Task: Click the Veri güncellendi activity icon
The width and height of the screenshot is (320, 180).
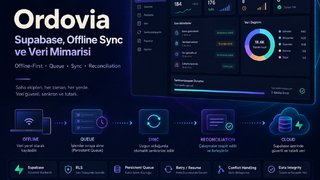Action: pyautogui.click(x=177, y=54)
